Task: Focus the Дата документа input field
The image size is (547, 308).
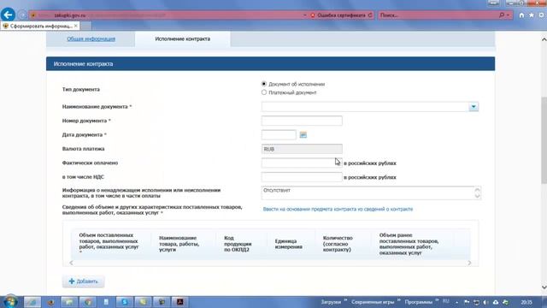Action: click(x=279, y=135)
